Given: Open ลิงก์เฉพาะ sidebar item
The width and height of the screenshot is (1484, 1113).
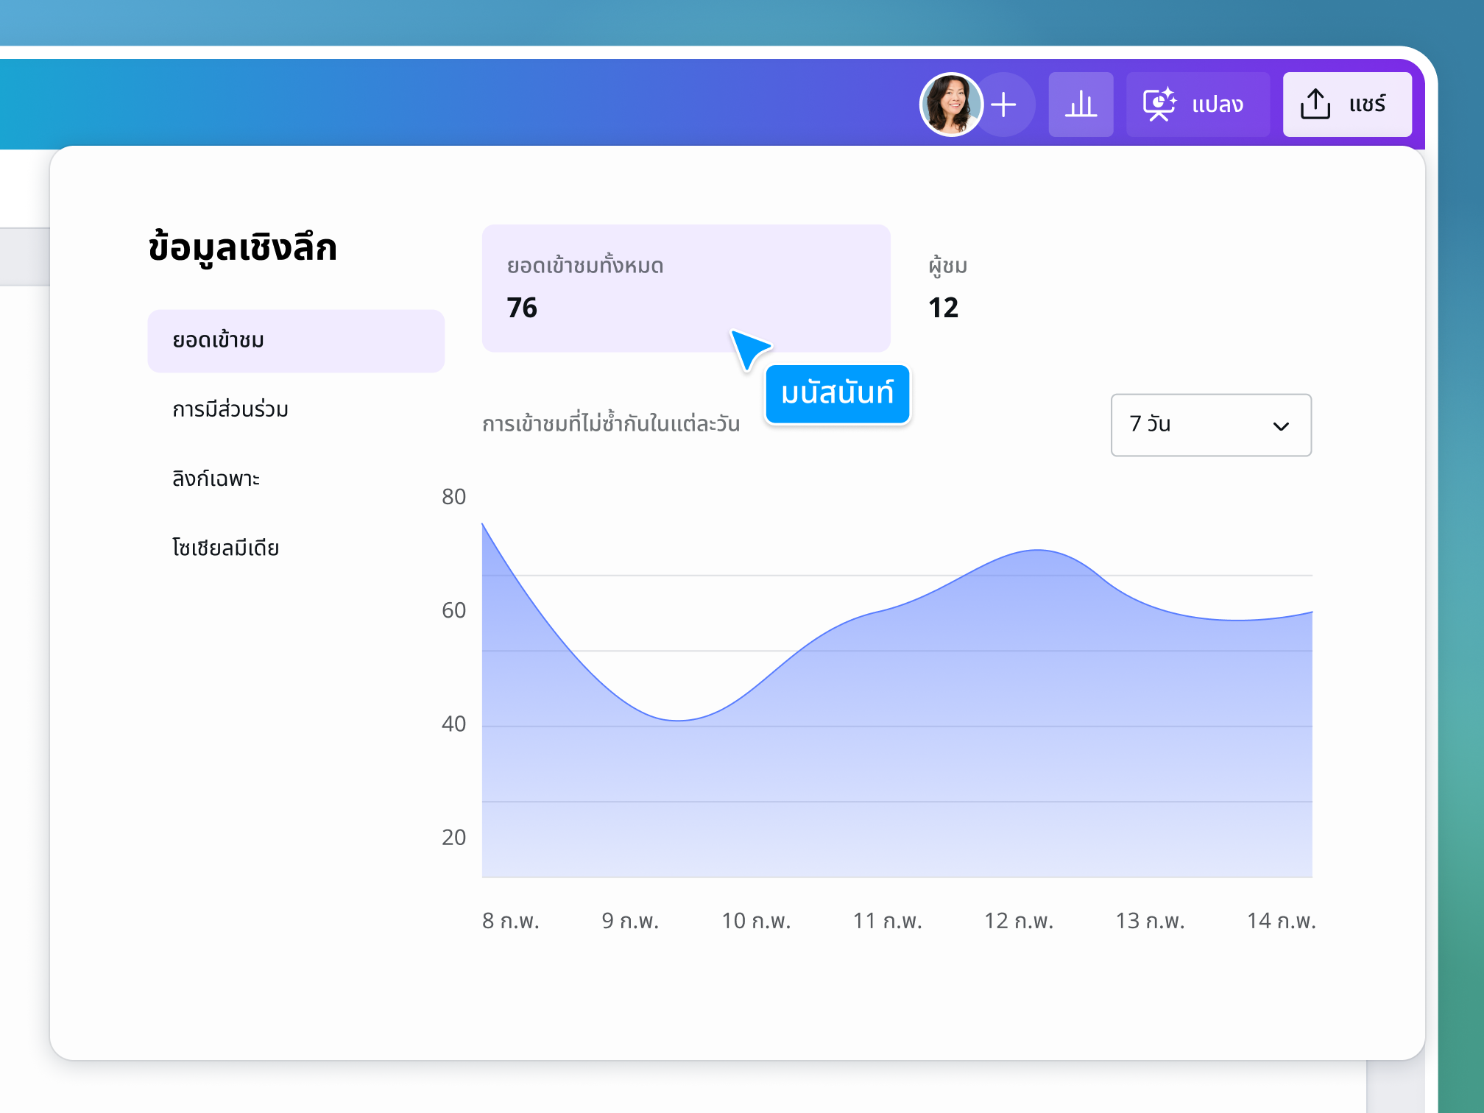Looking at the screenshot, I should pyautogui.click(x=216, y=479).
